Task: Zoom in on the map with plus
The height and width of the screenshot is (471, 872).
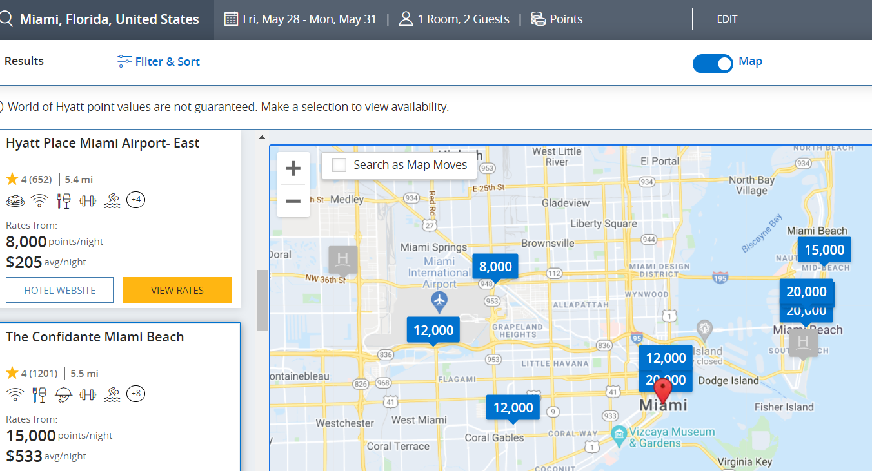Action: coord(293,169)
